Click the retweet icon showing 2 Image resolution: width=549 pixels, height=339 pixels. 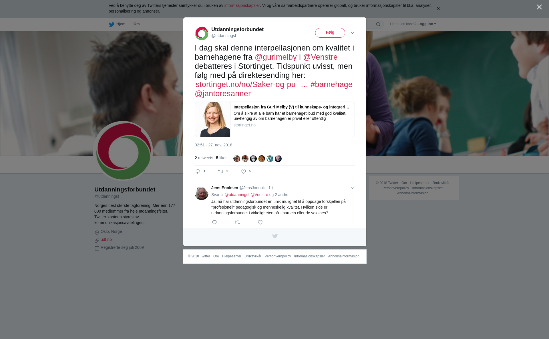click(221, 171)
